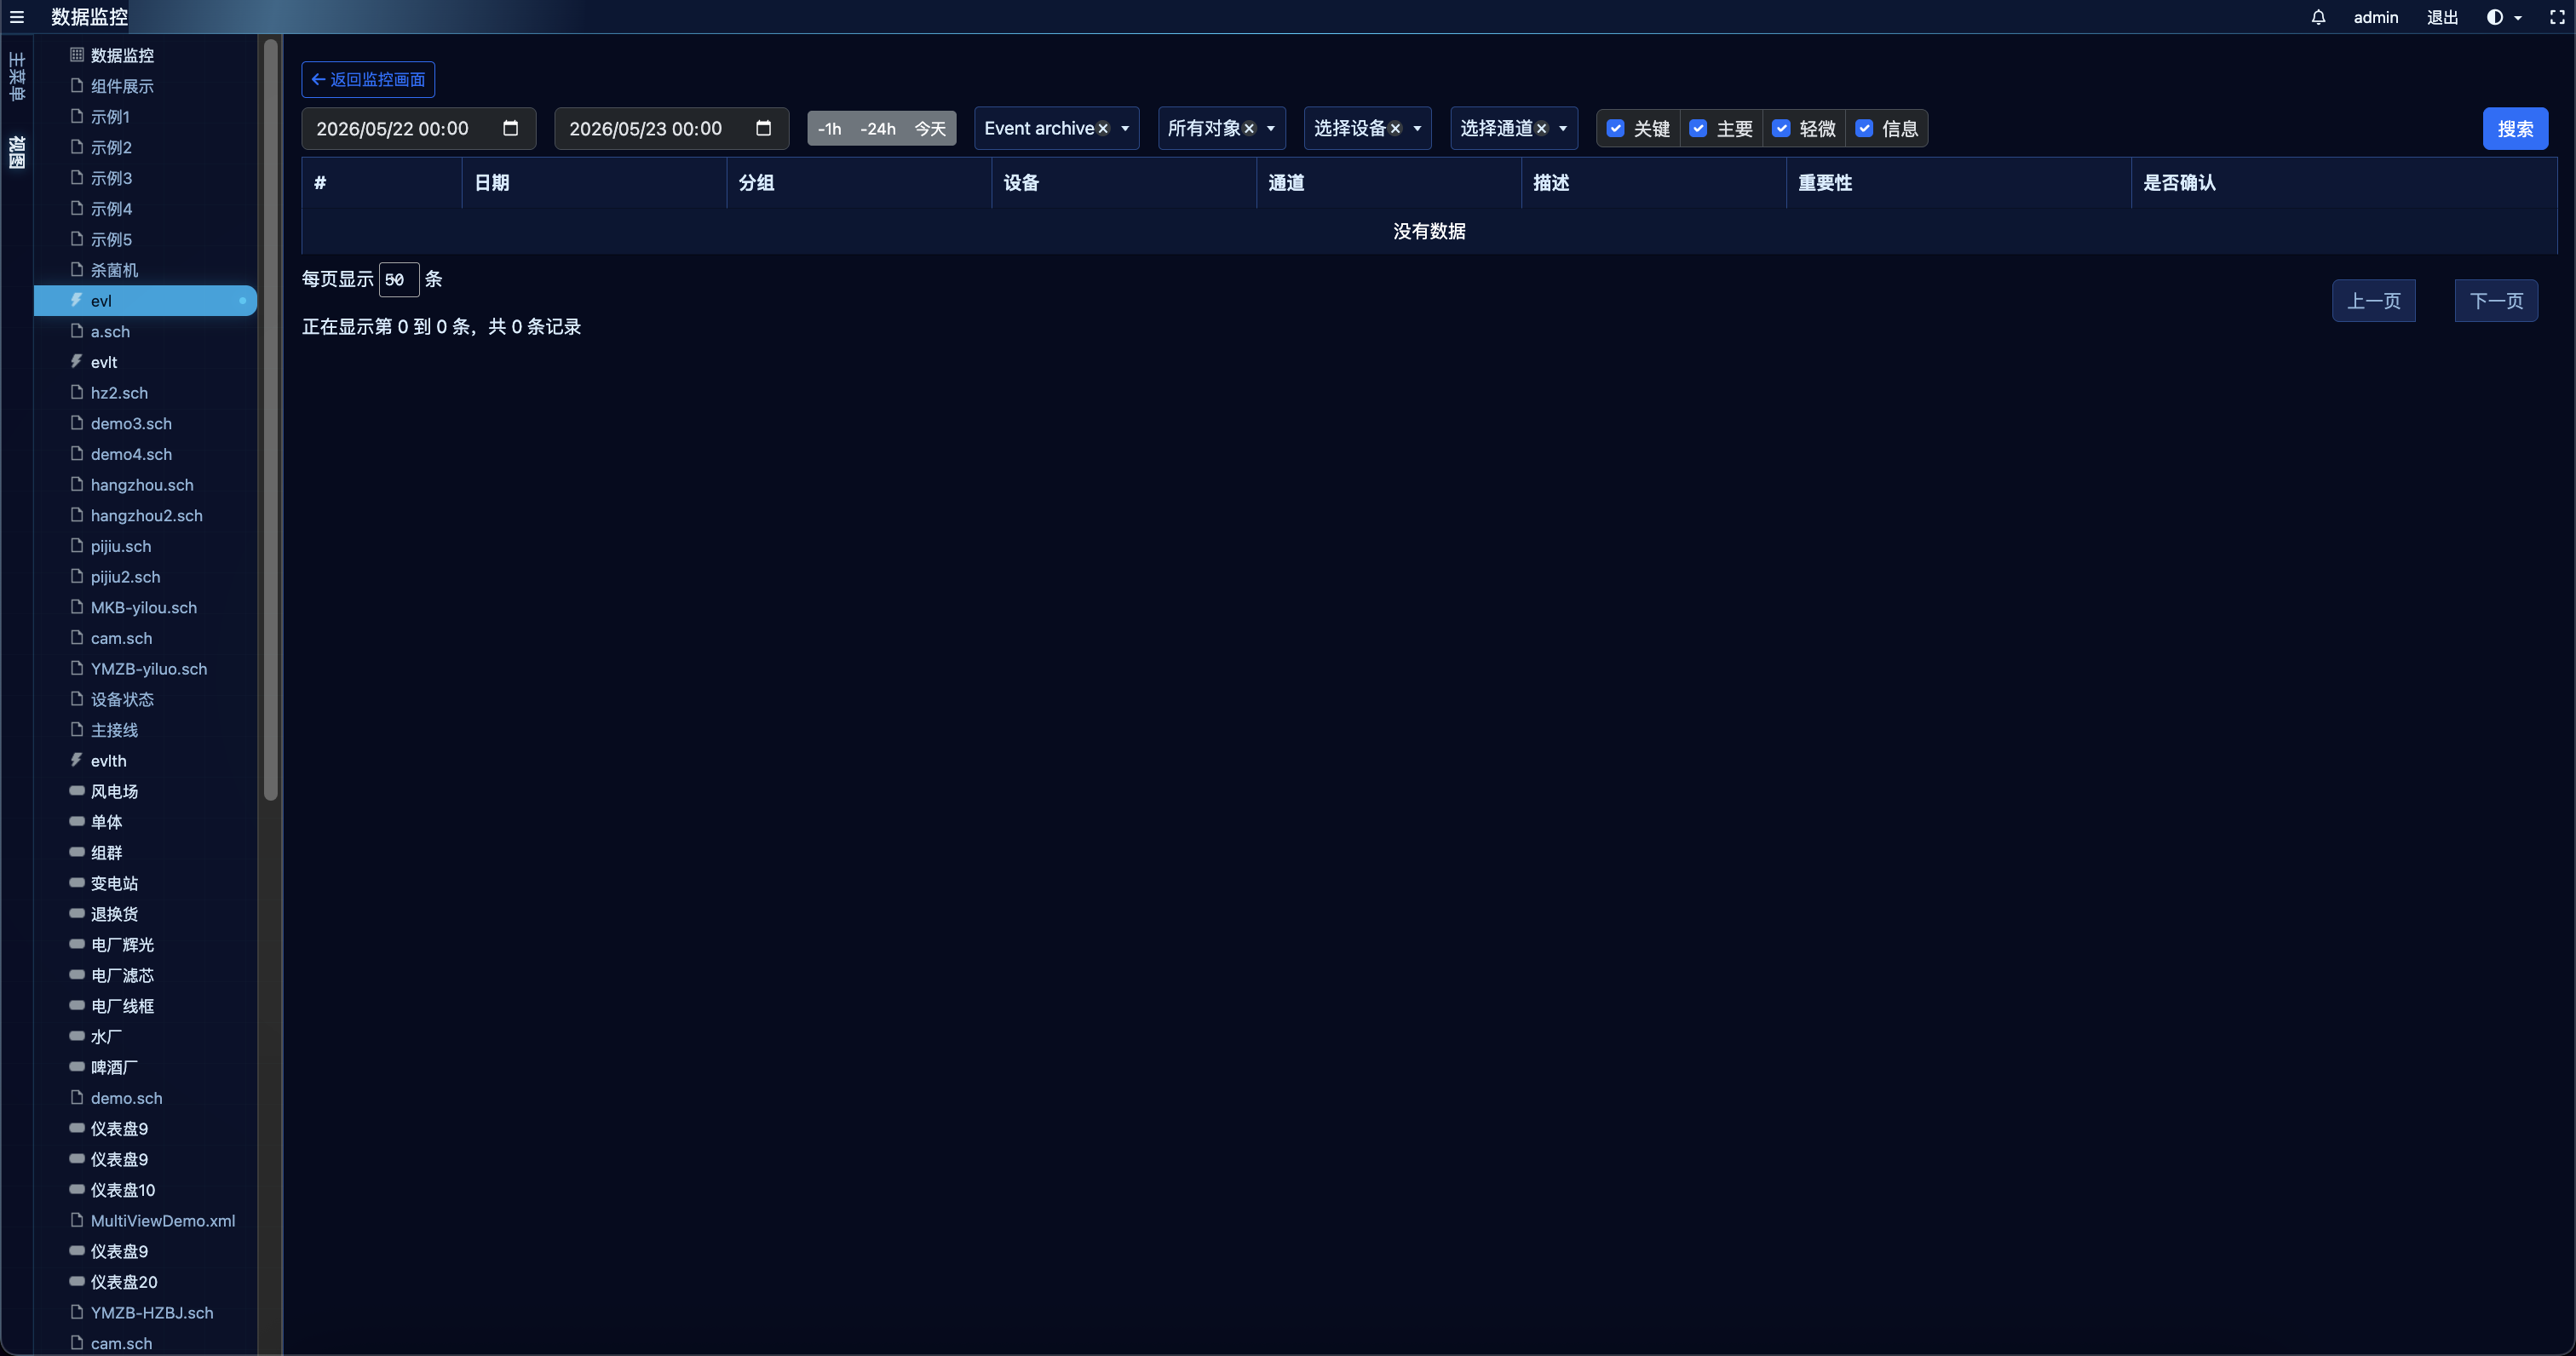Click the folder icon beside 变电站
This screenshot has width=2576, height=1356.
pos(76,882)
